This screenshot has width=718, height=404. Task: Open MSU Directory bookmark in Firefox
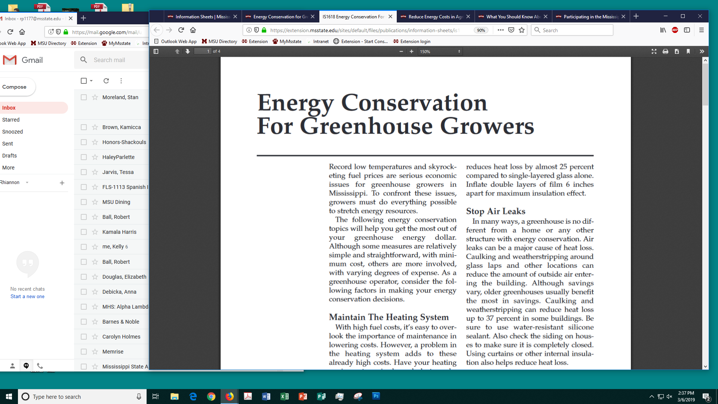(x=220, y=42)
